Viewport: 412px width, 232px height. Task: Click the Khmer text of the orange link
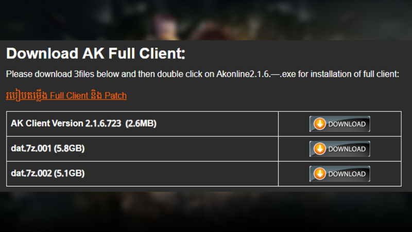click(27, 95)
